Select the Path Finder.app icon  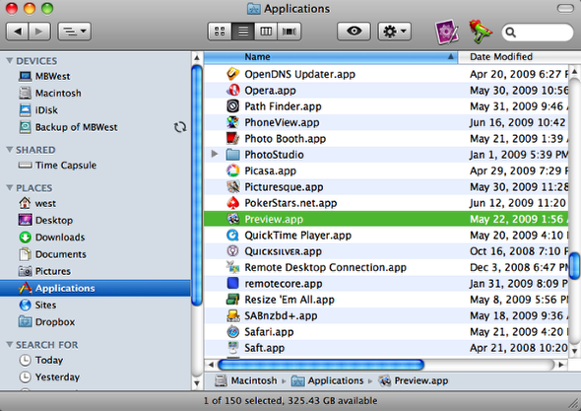[x=232, y=106]
